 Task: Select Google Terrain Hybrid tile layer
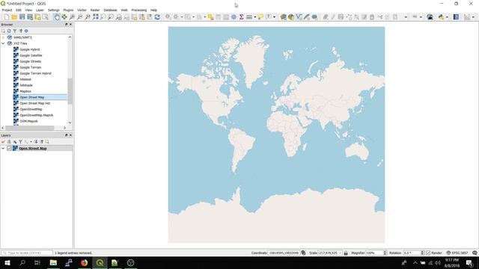coord(35,73)
